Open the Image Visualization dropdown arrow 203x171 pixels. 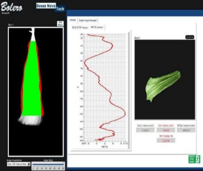(x=29, y=164)
